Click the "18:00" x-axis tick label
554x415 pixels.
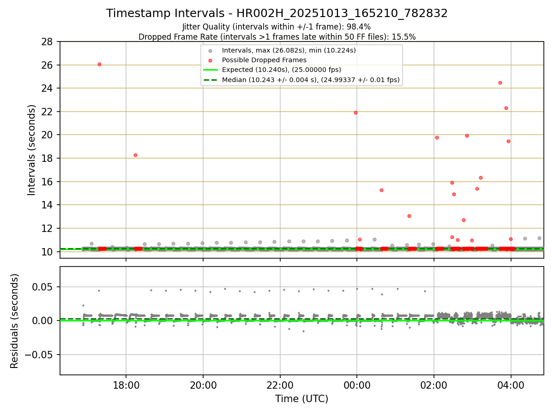(126, 385)
